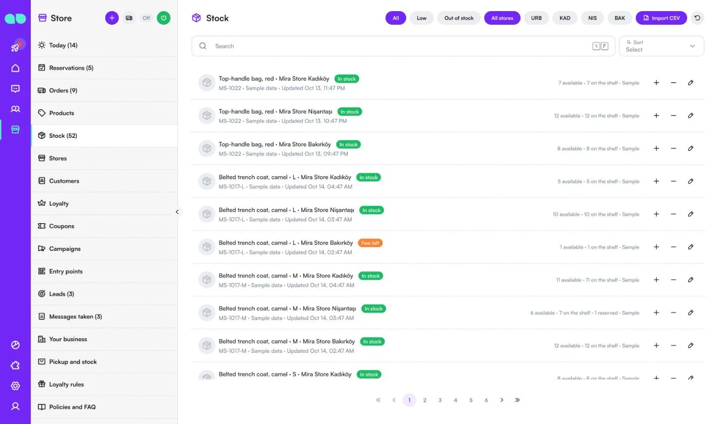
Task: Open the settings gear icon in the rail
Action: click(15, 386)
